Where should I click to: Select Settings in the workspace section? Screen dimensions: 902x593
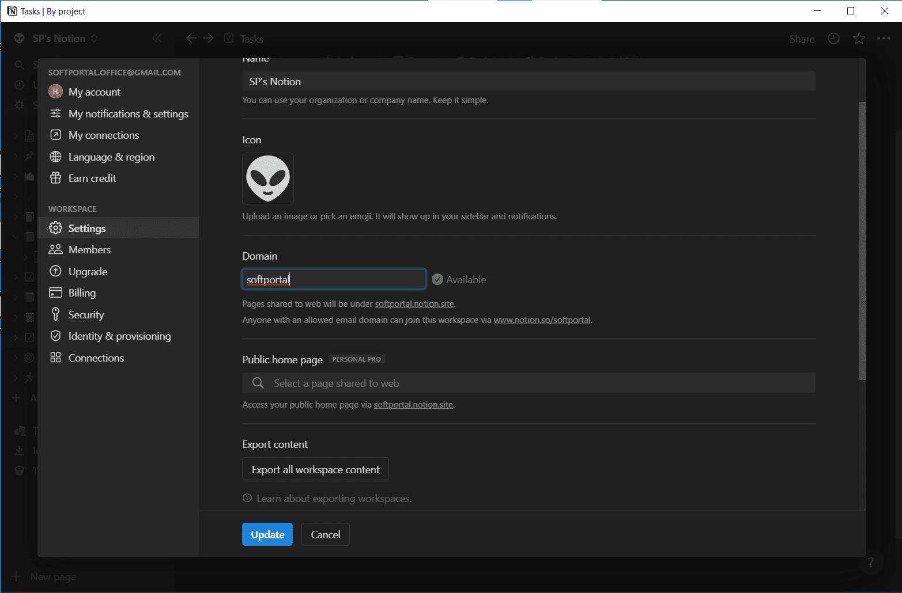118,229
